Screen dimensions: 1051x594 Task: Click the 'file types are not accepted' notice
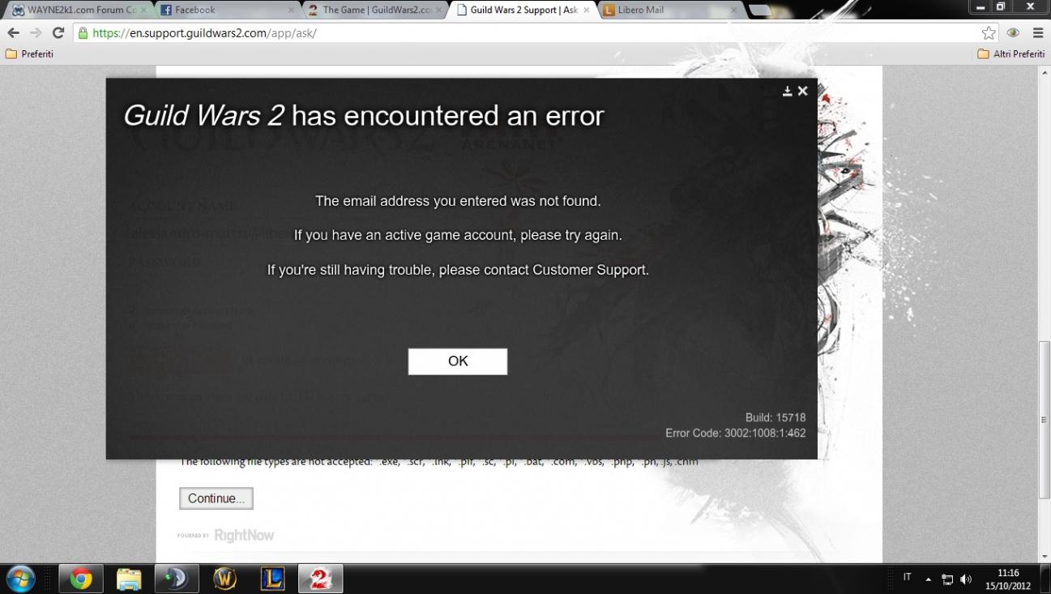[x=438, y=462]
